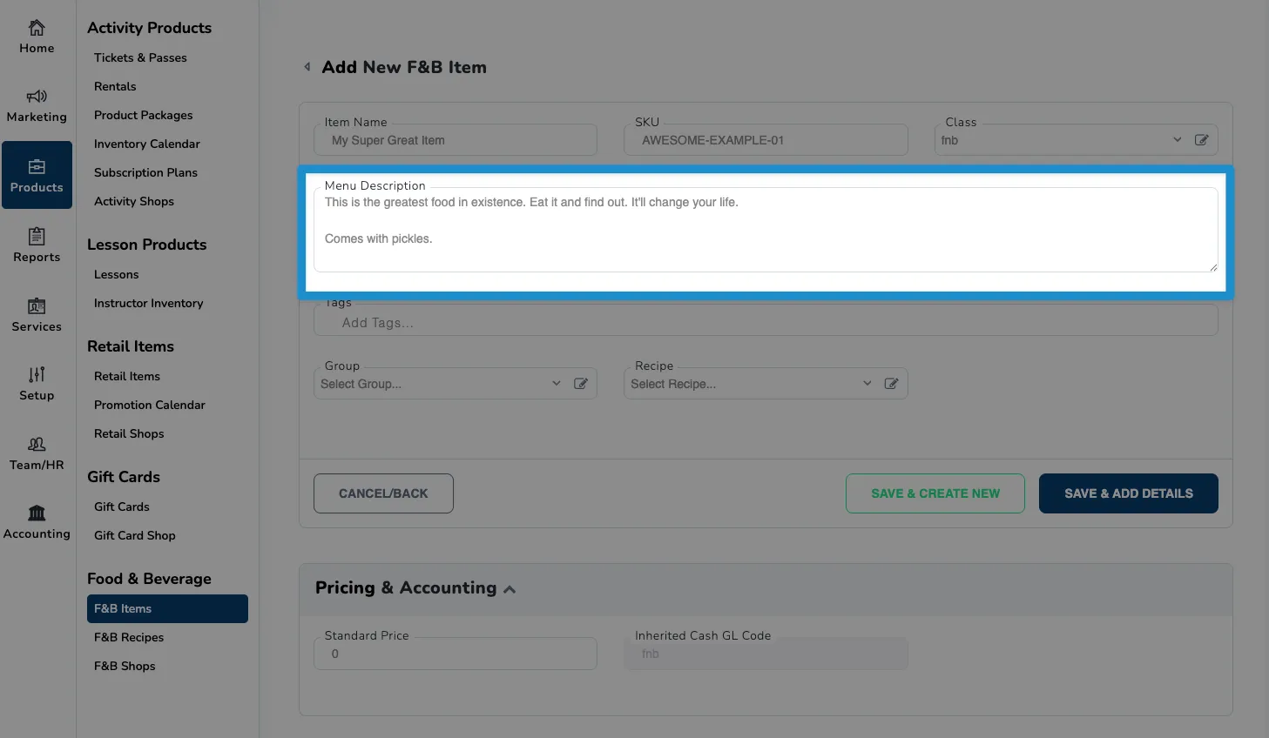Open F&B Shops
The height and width of the screenshot is (738, 1269).
pyautogui.click(x=125, y=666)
